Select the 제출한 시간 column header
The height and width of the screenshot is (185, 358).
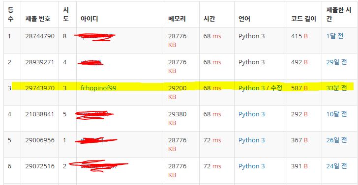[x=339, y=14]
